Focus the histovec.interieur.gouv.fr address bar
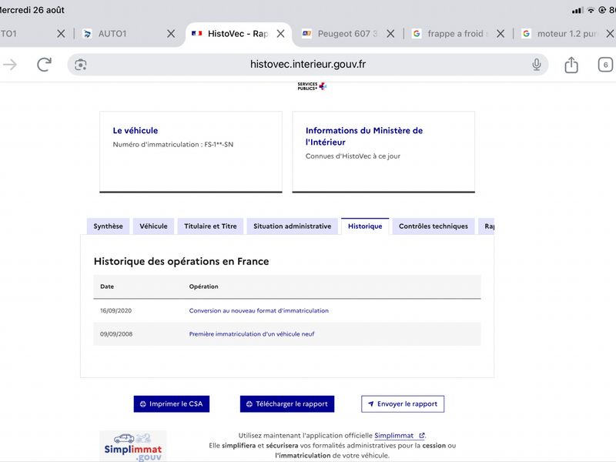This screenshot has width=616, height=462. pos(307,65)
